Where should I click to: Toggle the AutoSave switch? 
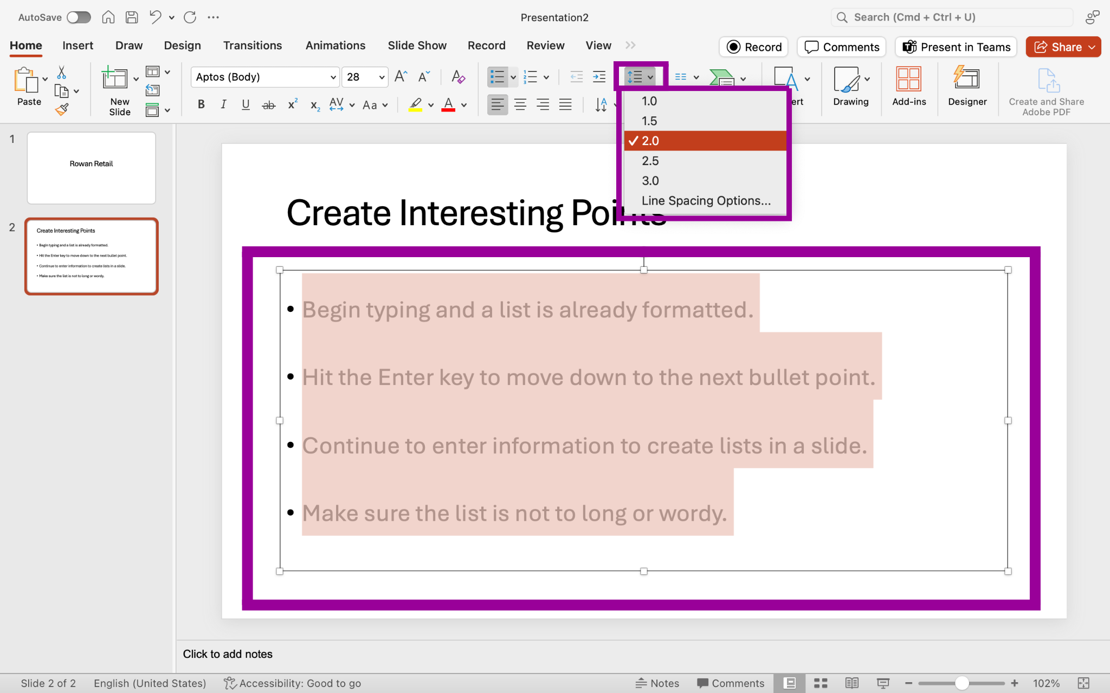(x=79, y=17)
